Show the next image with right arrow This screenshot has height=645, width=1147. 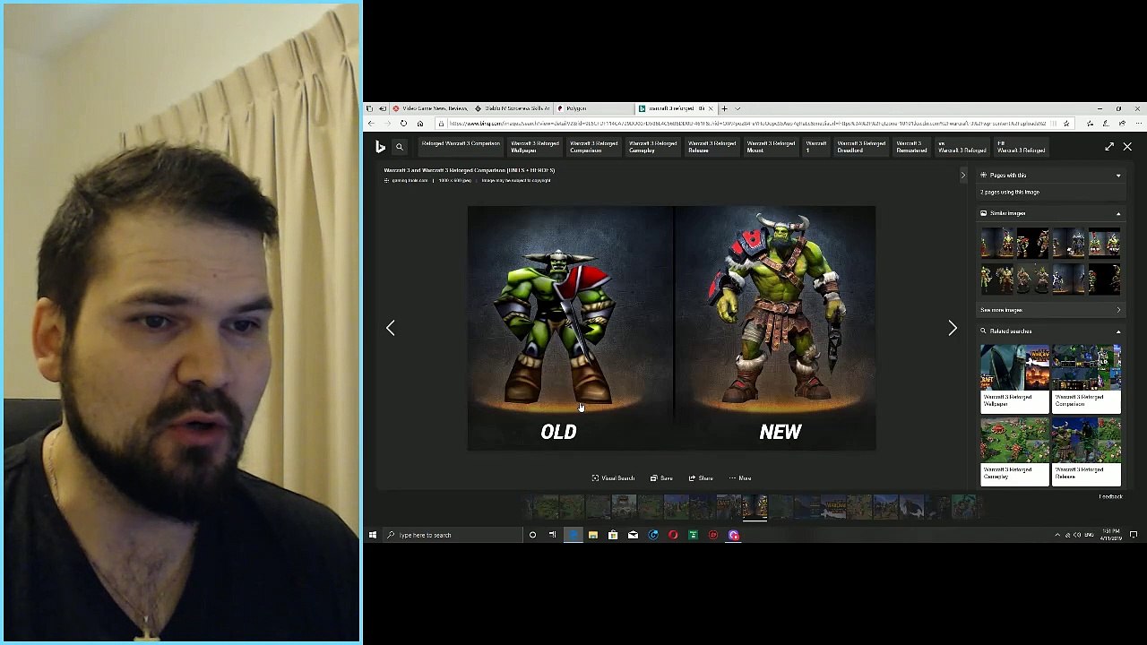click(953, 328)
